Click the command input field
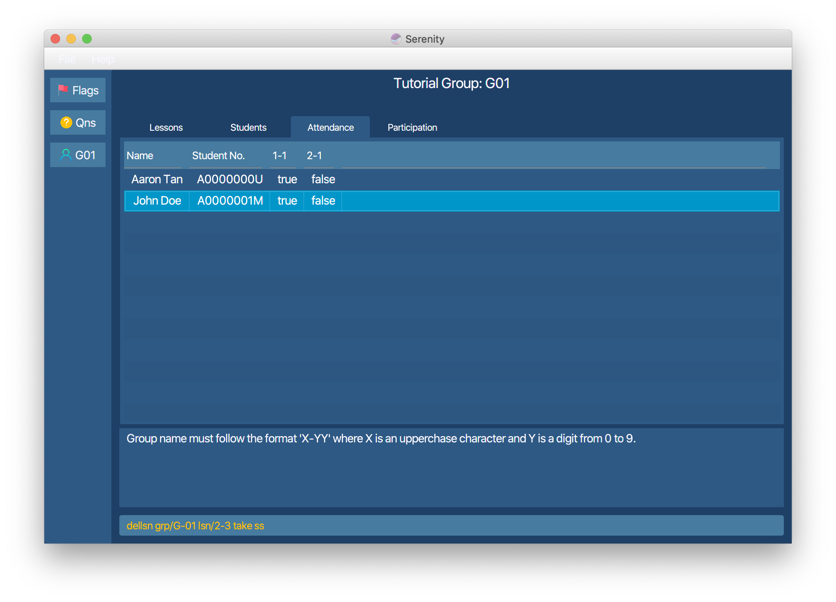The image size is (836, 602). [451, 525]
